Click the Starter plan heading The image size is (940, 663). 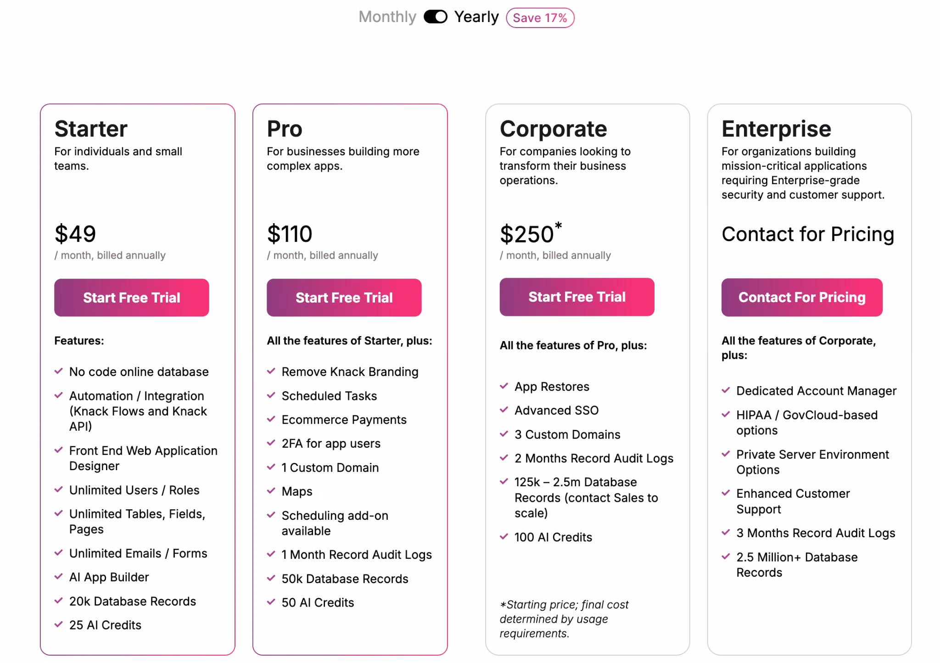(91, 129)
